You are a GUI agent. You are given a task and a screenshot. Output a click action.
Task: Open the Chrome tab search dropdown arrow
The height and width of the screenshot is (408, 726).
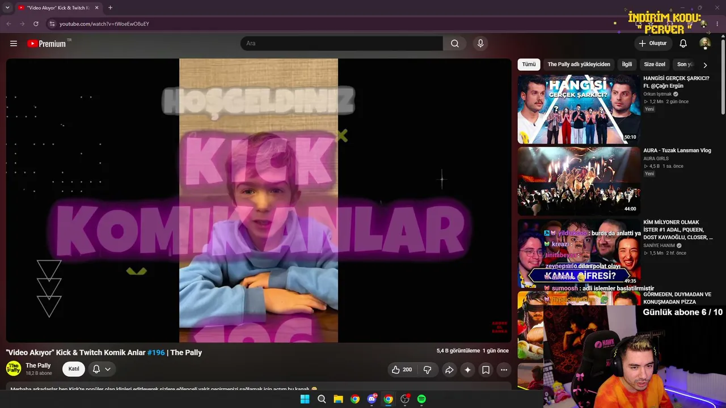tap(7, 8)
